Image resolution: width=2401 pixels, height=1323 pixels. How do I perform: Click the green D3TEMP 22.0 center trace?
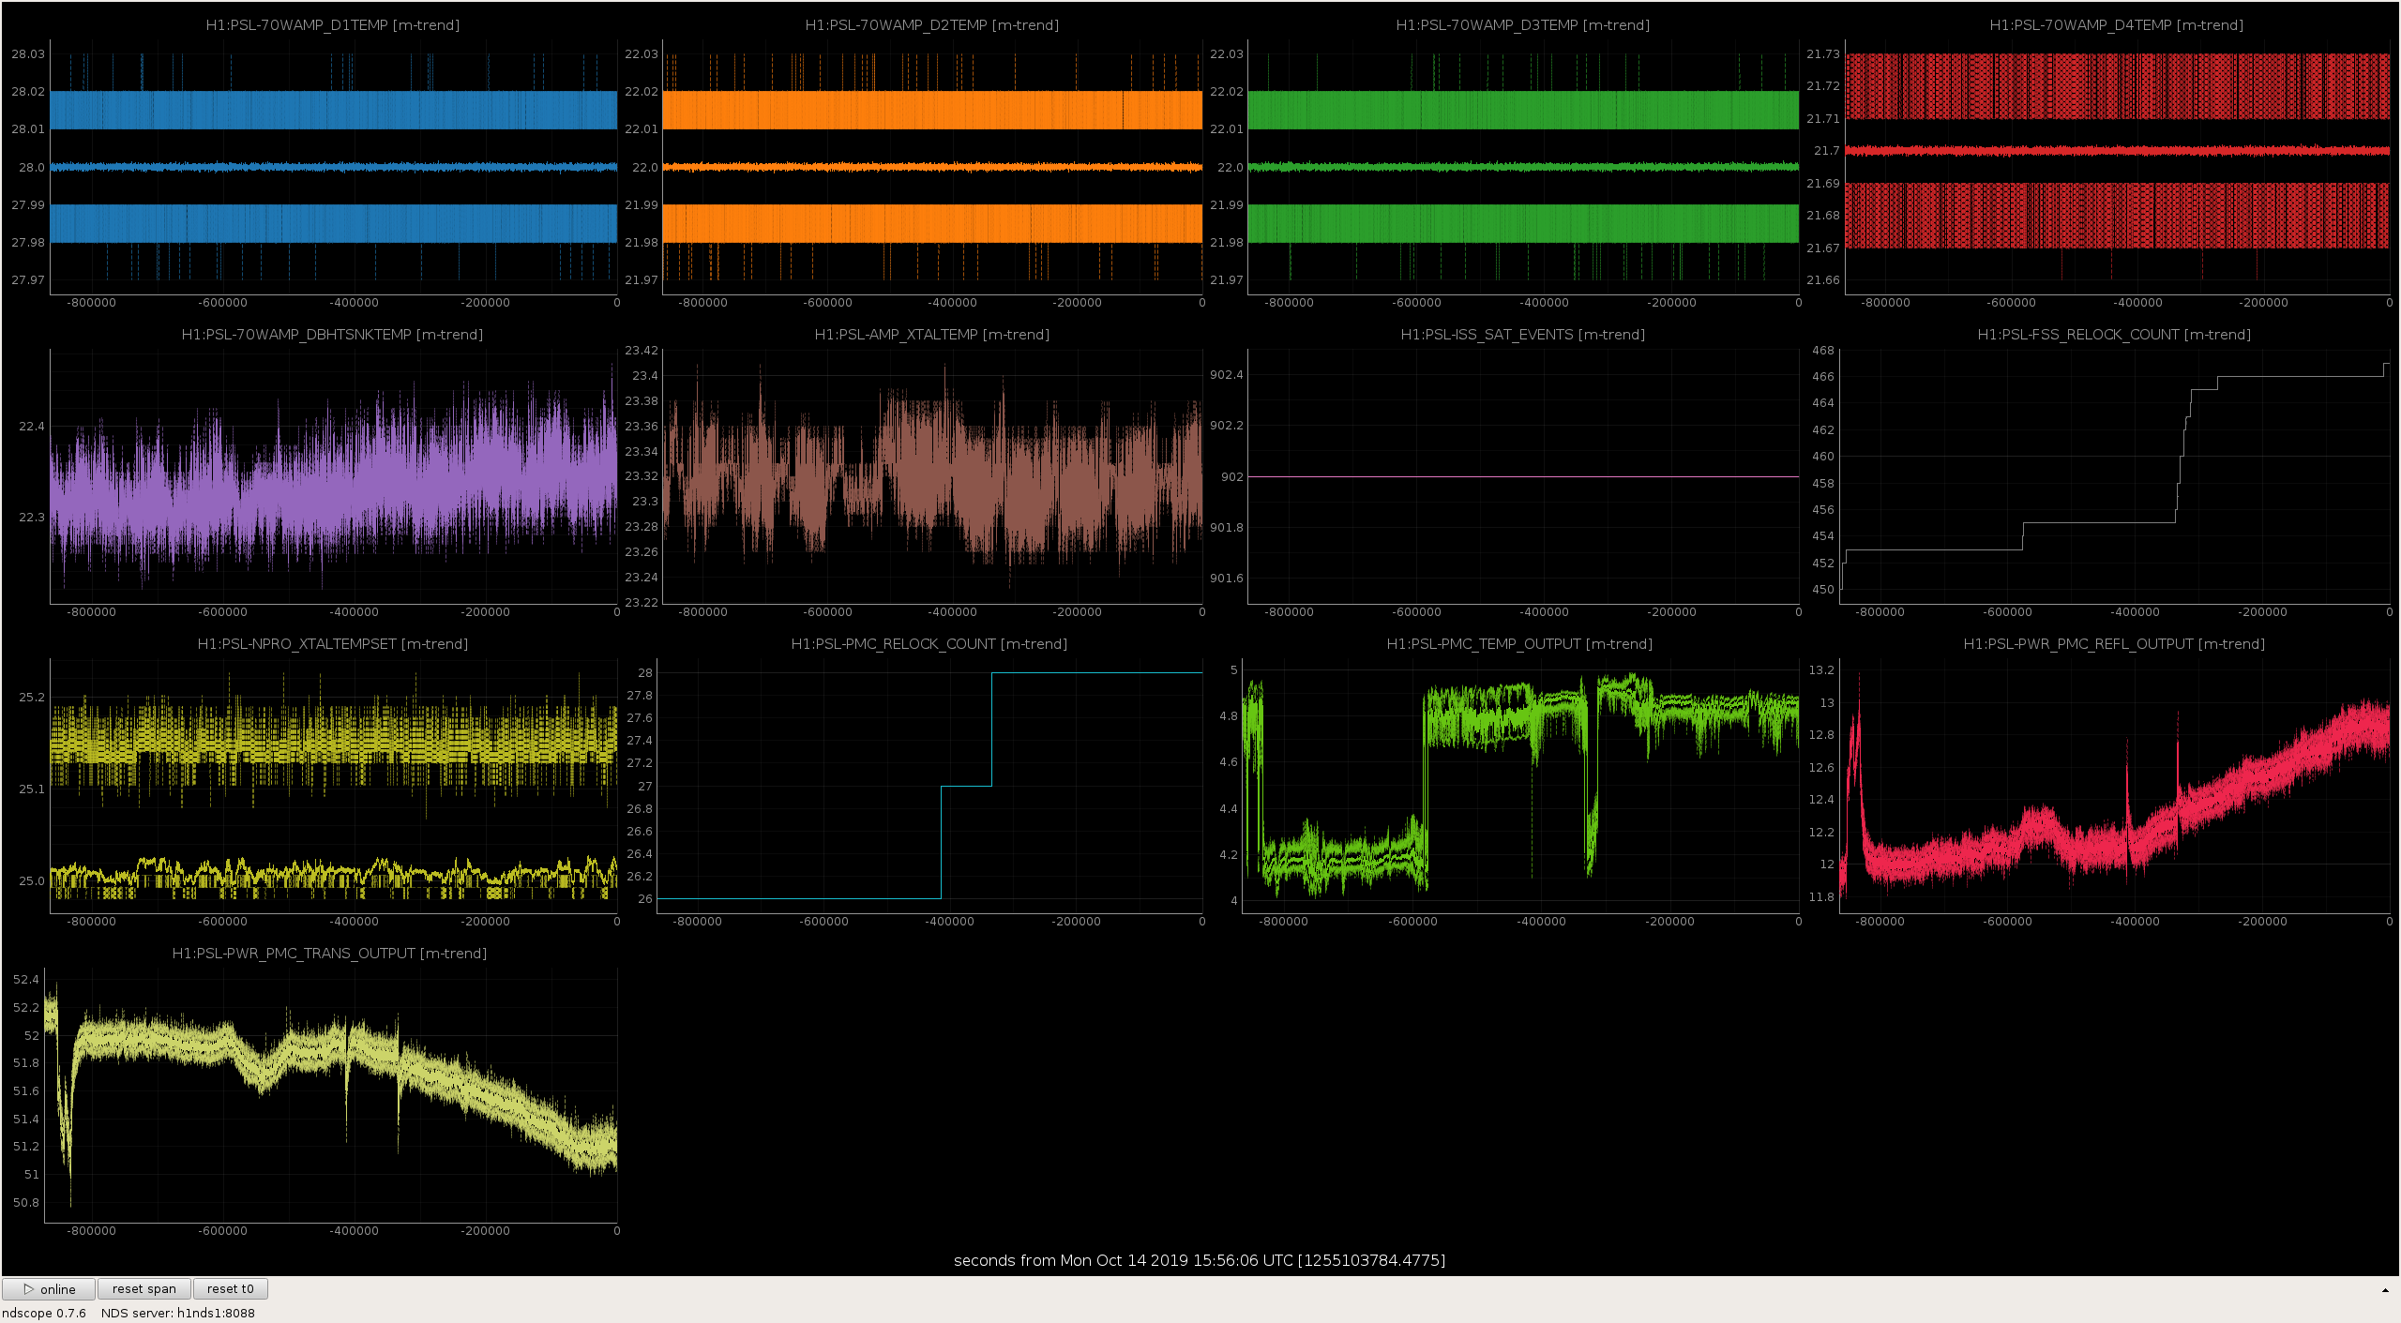coord(1523,167)
